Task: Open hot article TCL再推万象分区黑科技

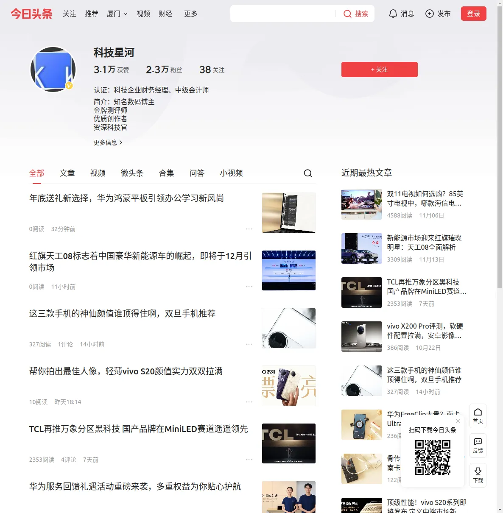Action: click(427, 287)
